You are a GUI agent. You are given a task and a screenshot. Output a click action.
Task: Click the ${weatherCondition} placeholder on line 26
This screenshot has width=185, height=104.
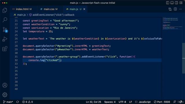(86, 39)
